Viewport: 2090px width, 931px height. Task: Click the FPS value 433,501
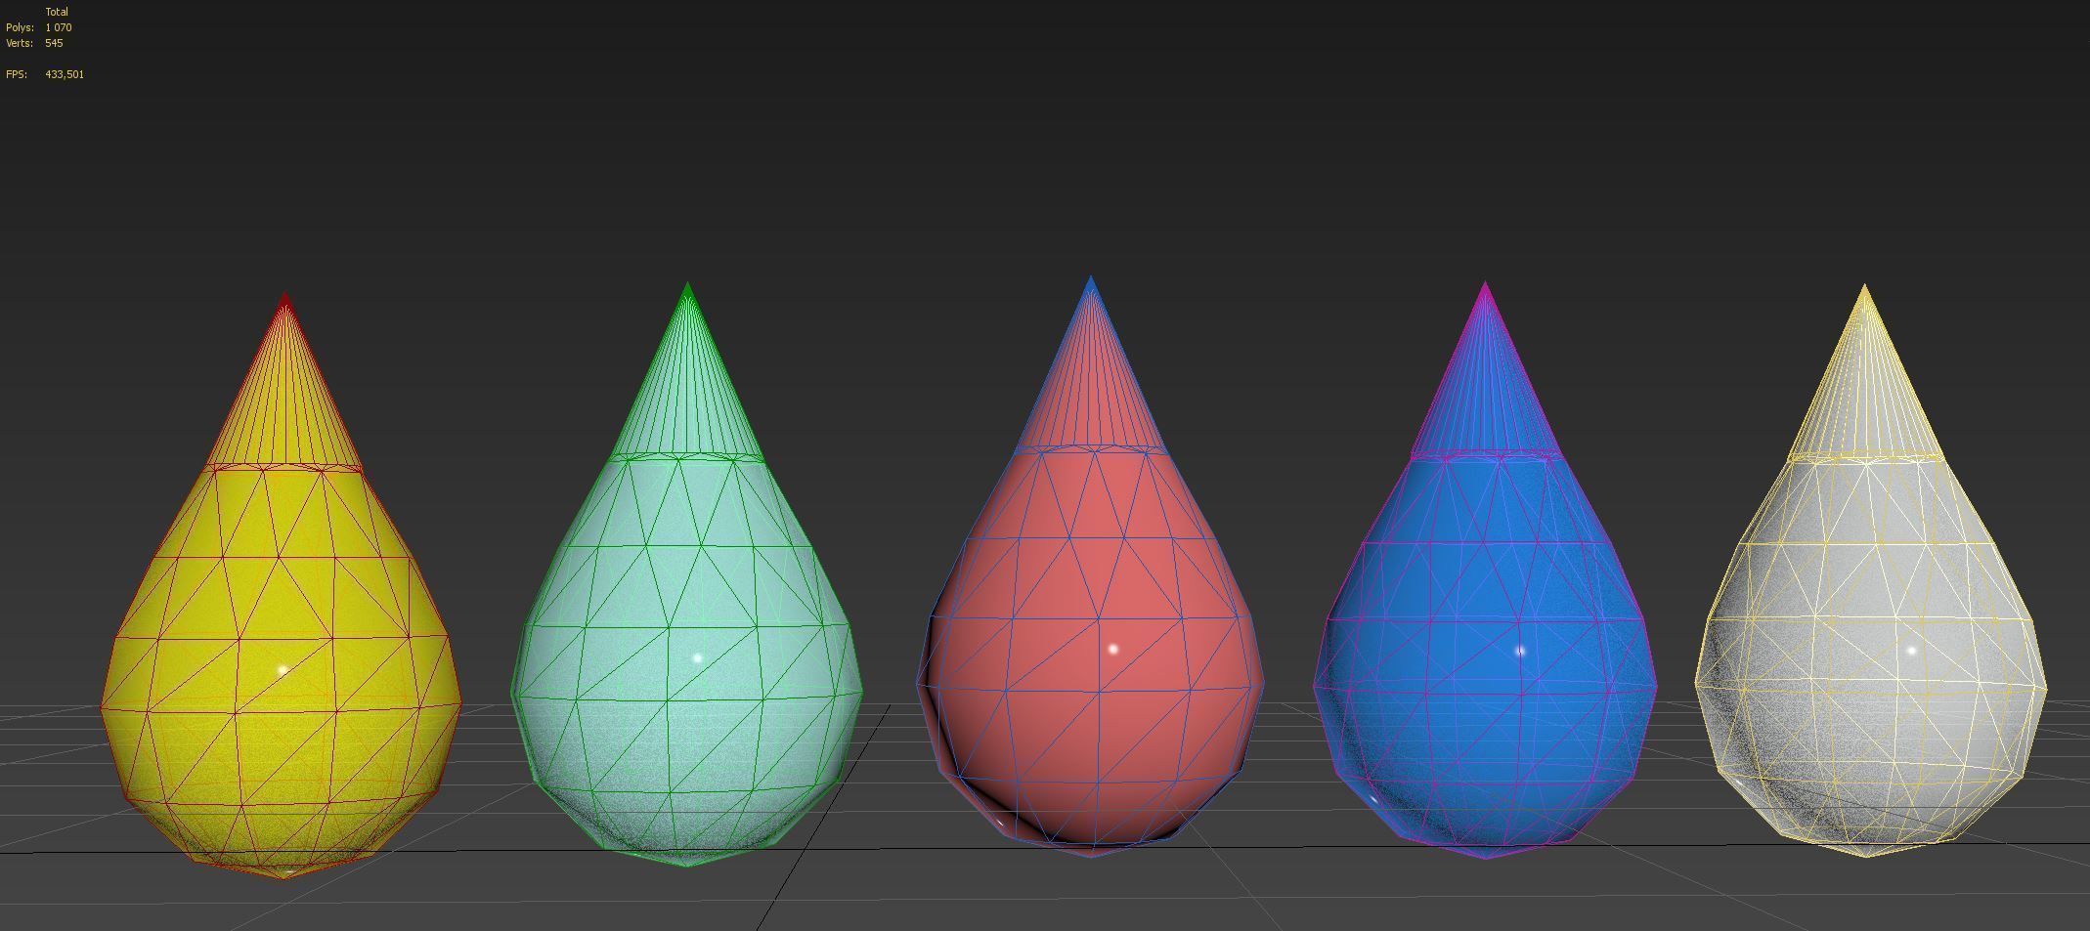tap(65, 74)
